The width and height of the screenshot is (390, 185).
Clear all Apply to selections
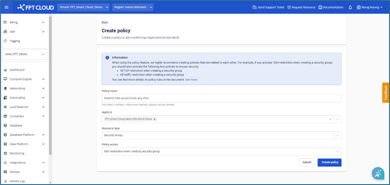[330, 119]
